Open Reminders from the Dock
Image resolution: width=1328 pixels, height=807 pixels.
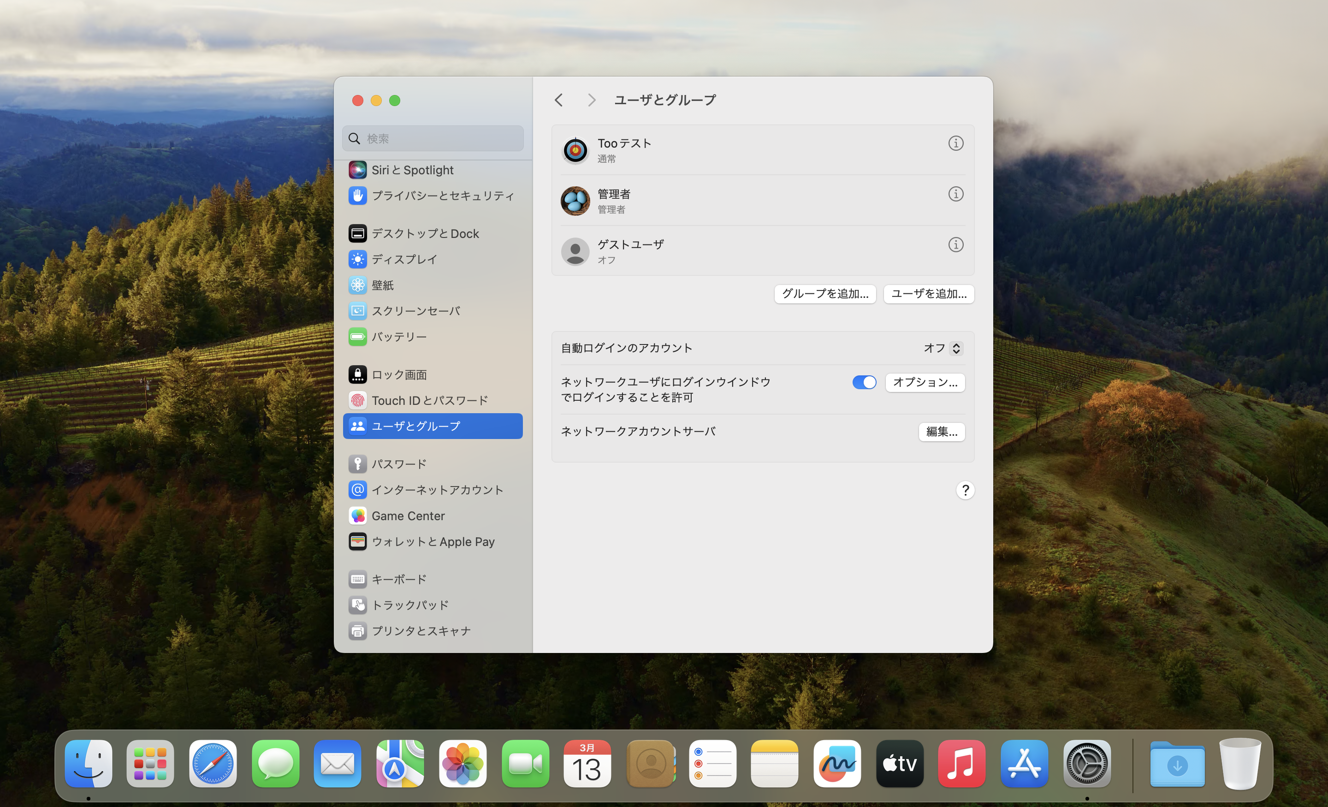click(712, 764)
